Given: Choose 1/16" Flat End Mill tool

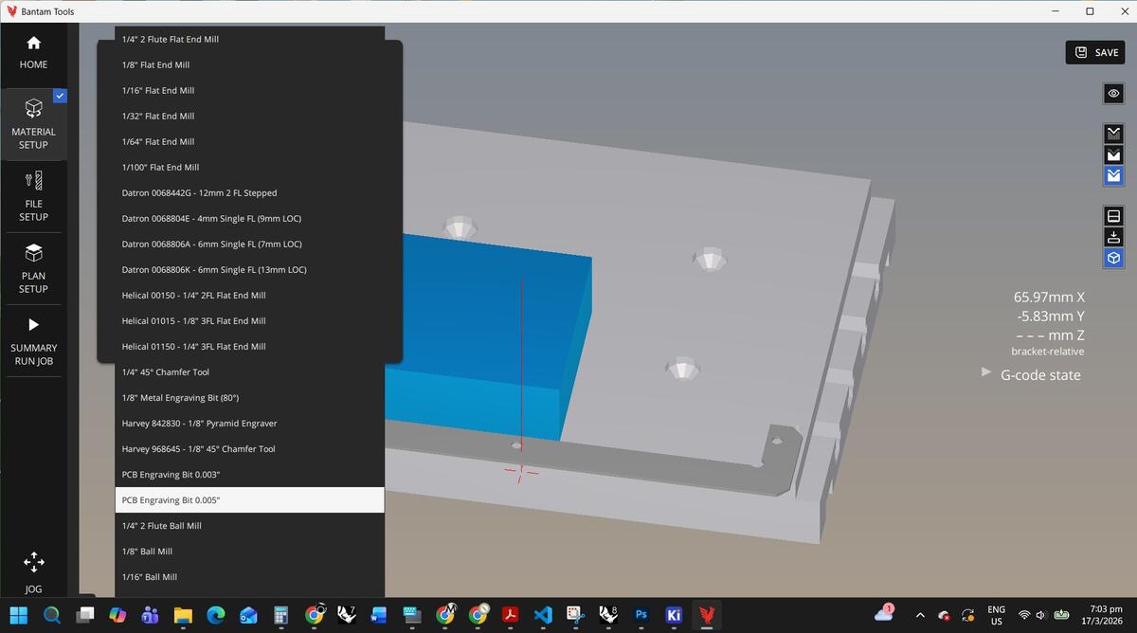Looking at the screenshot, I should point(250,90).
